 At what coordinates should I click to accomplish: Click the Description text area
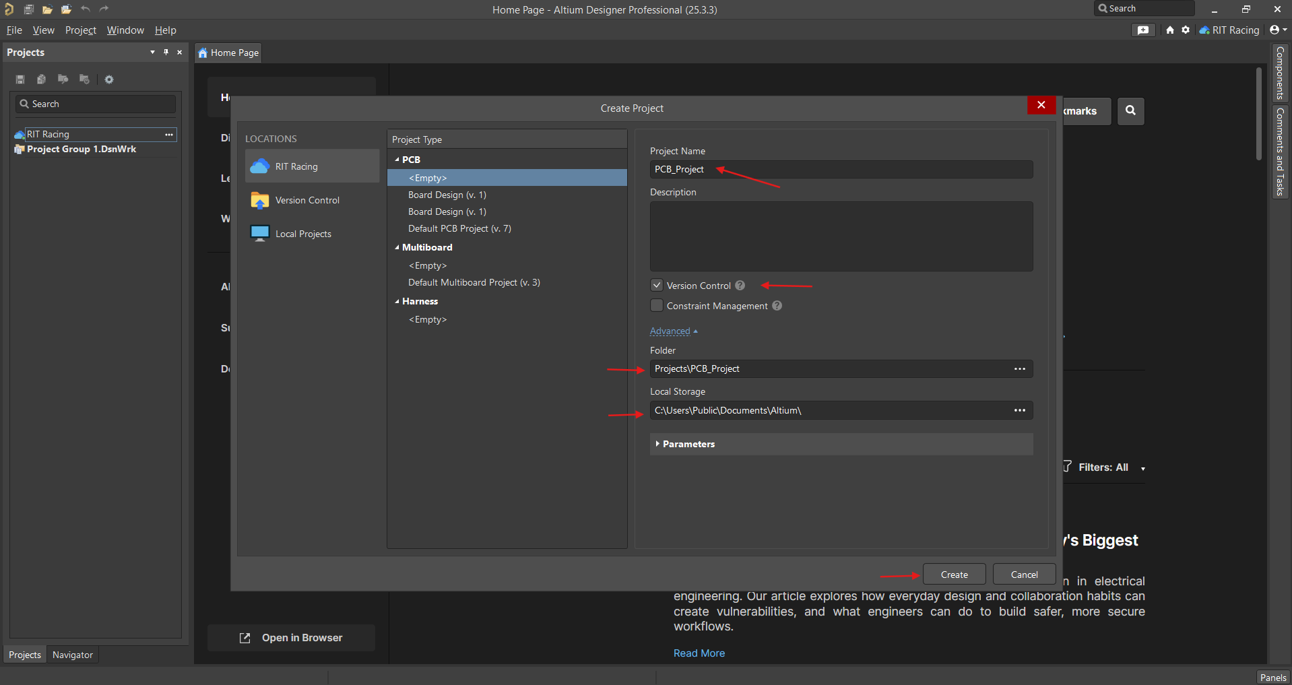841,236
